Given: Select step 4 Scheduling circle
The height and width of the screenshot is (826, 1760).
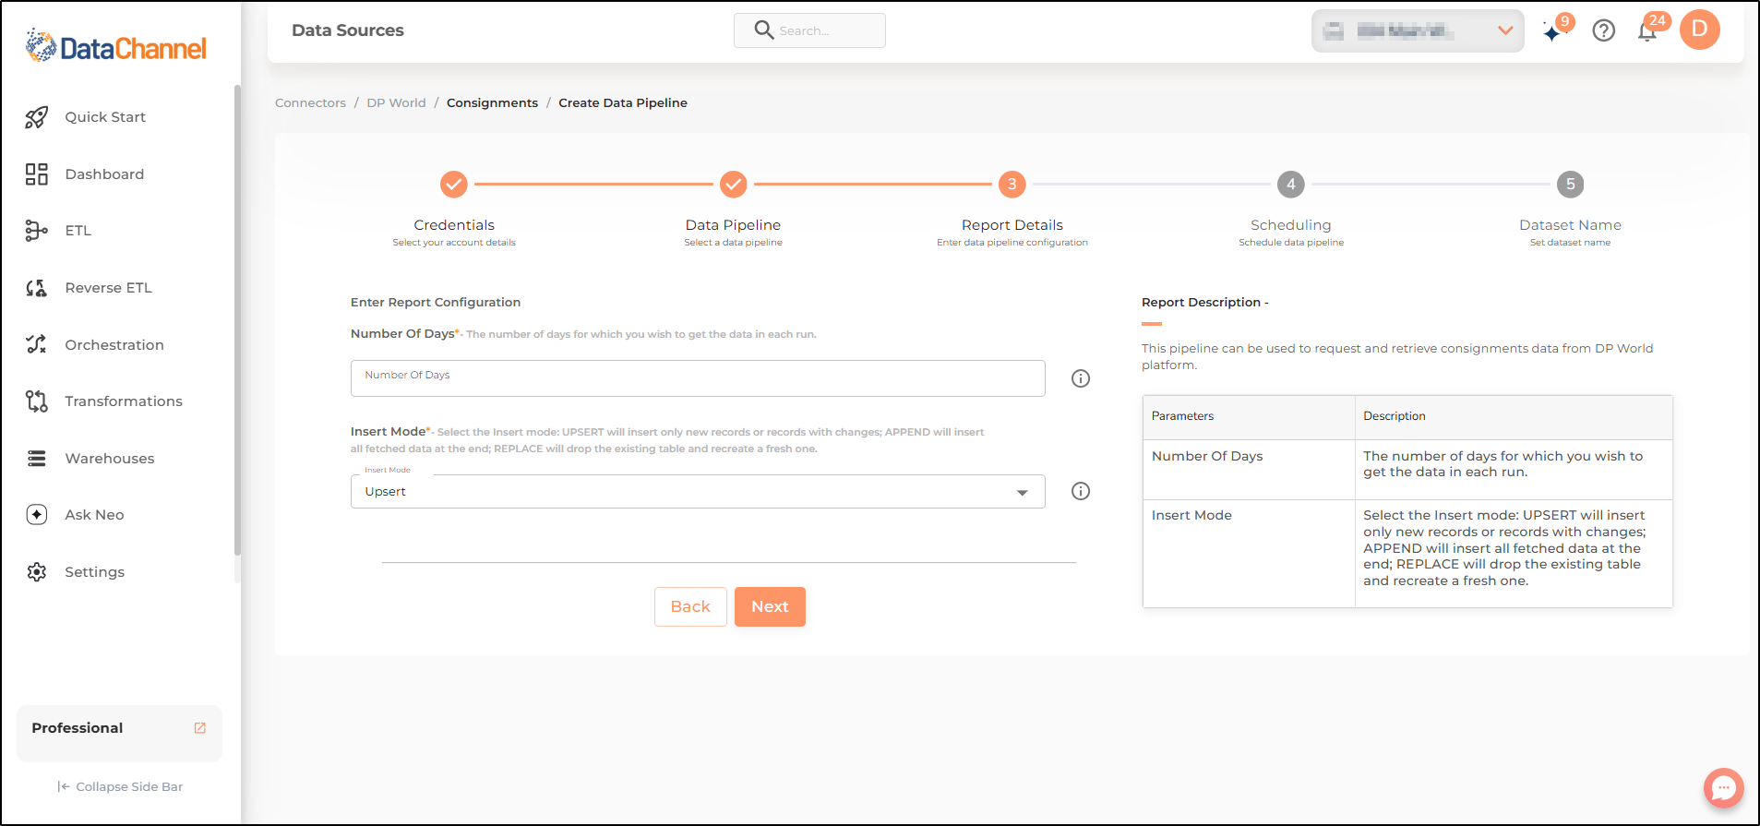Looking at the screenshot, I should point(1291,185).
